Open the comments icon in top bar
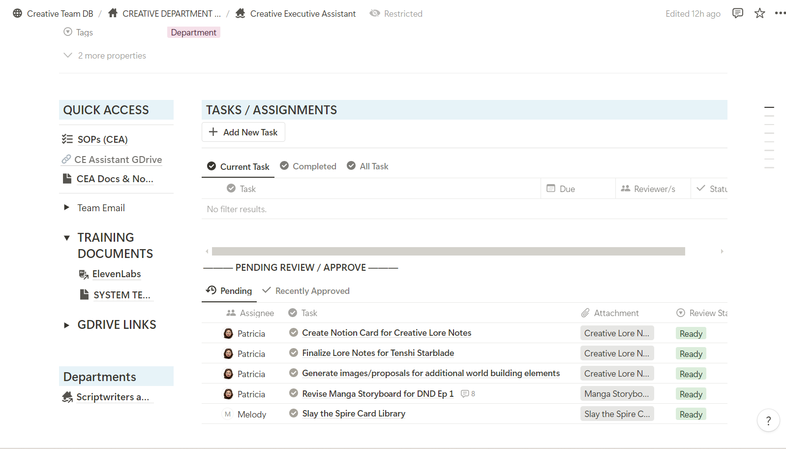This screenshot has width=786, height=449. pos(737,13)
